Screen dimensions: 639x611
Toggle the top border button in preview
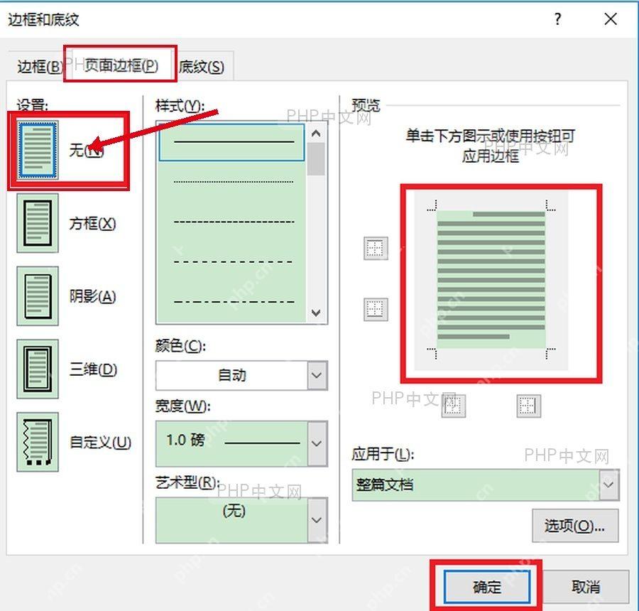[x=376, y=248]
